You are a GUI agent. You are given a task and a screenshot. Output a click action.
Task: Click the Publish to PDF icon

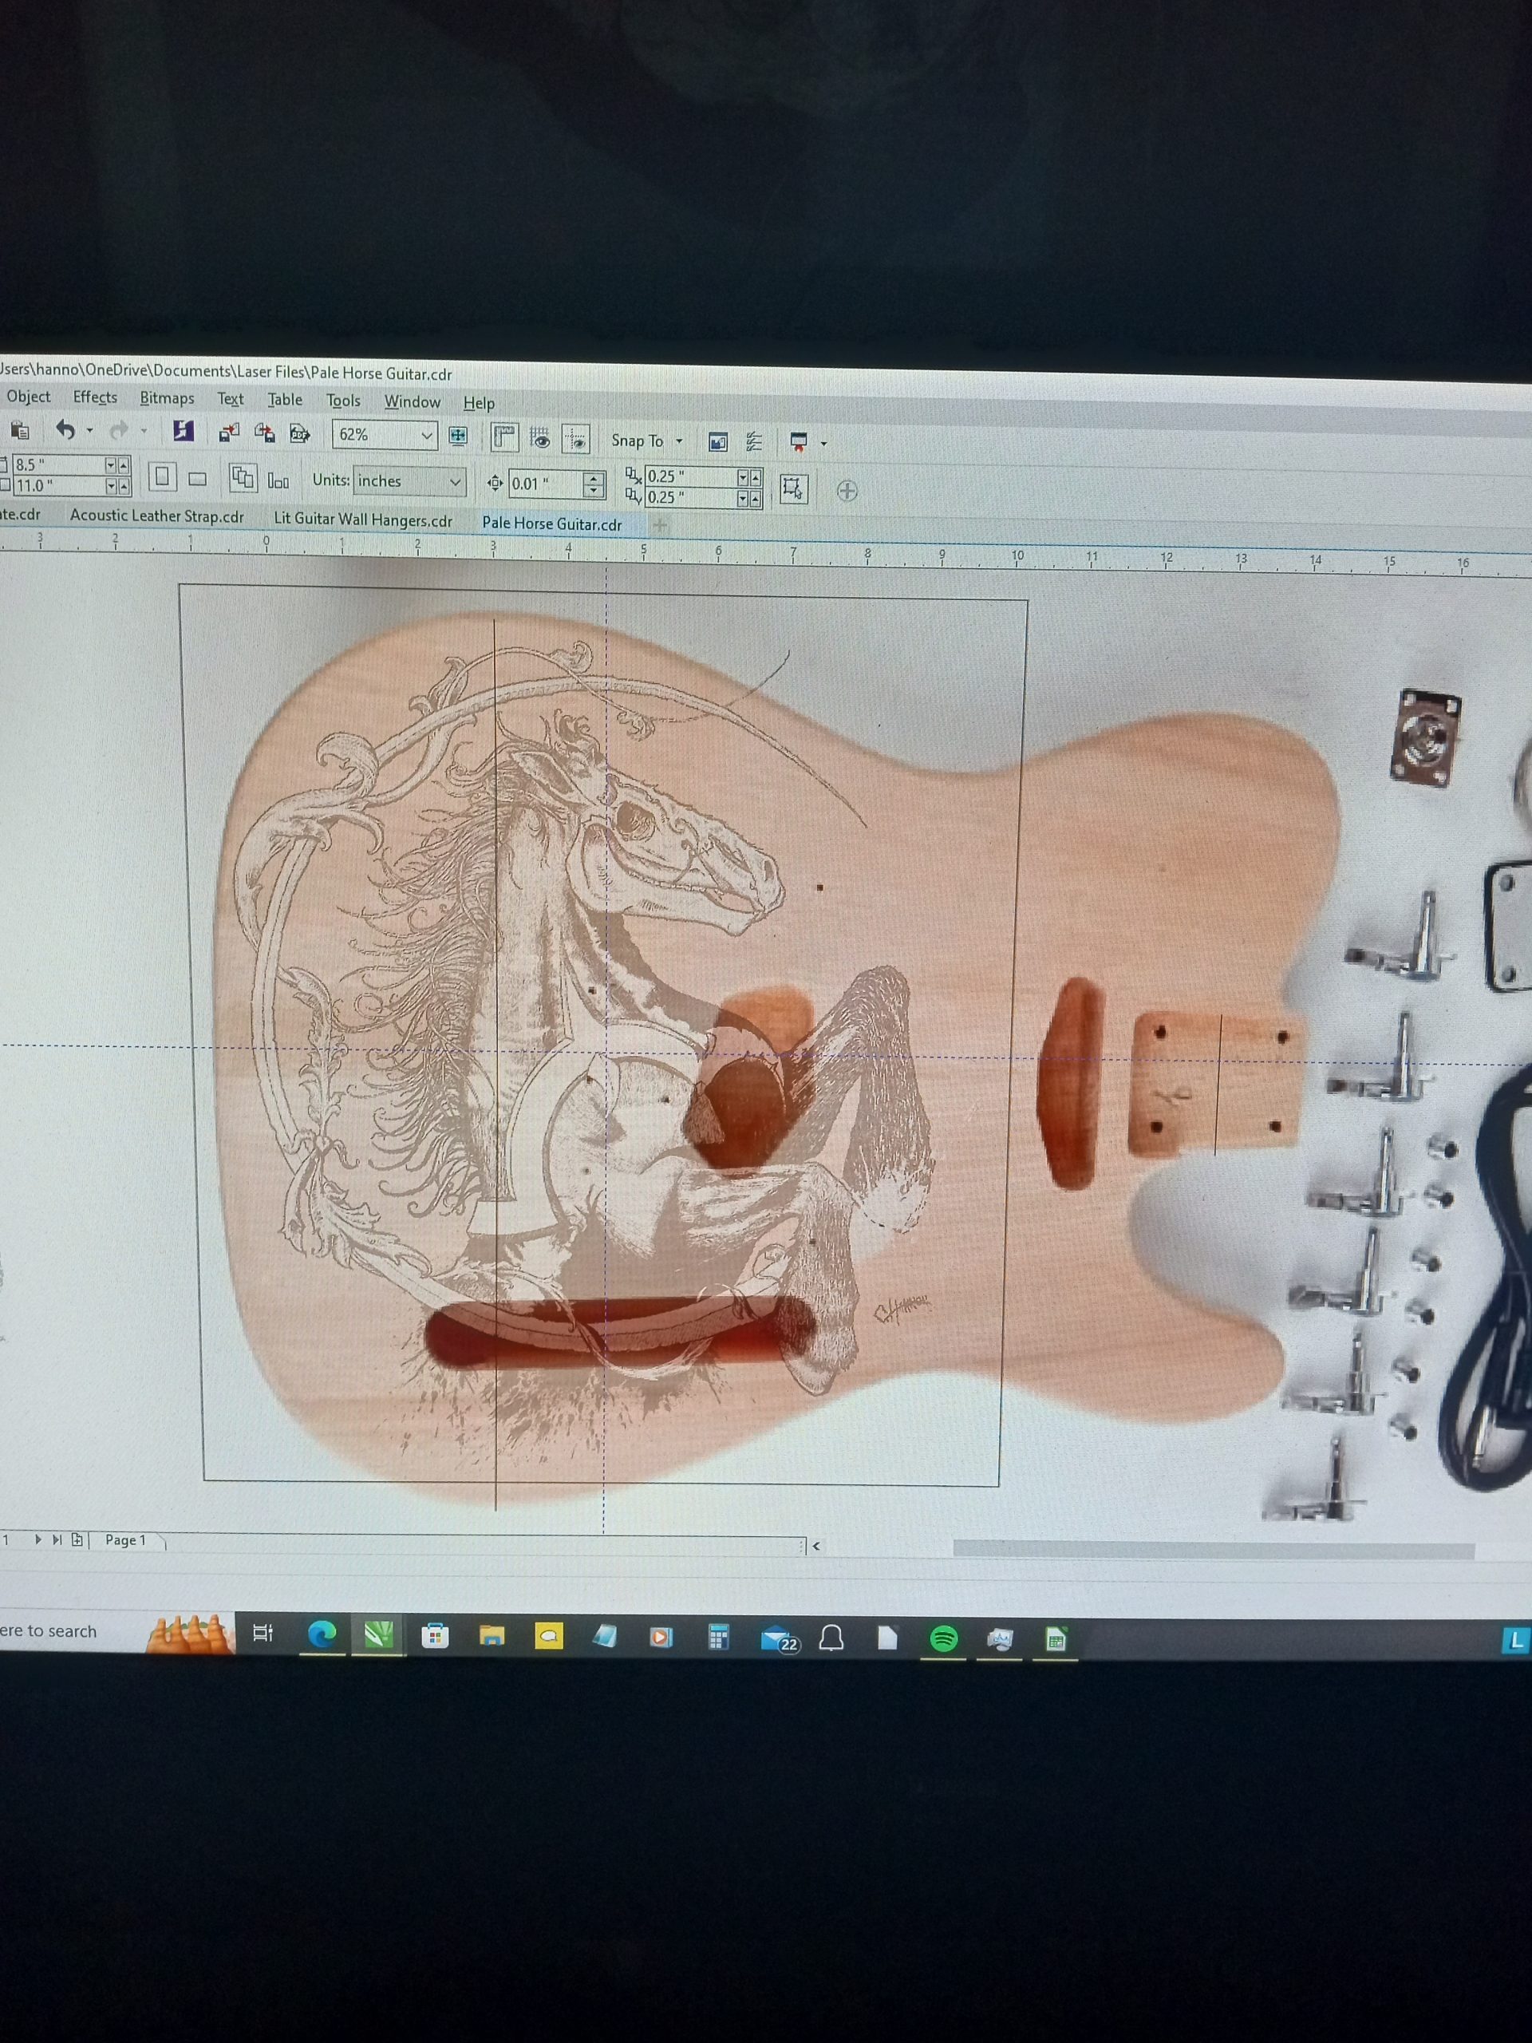tap(299, 433)
